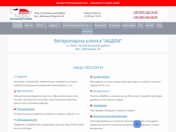This screenshot has height=132, width=176.
Task: Click the Хірургія services heading
Action: (22, 77)
